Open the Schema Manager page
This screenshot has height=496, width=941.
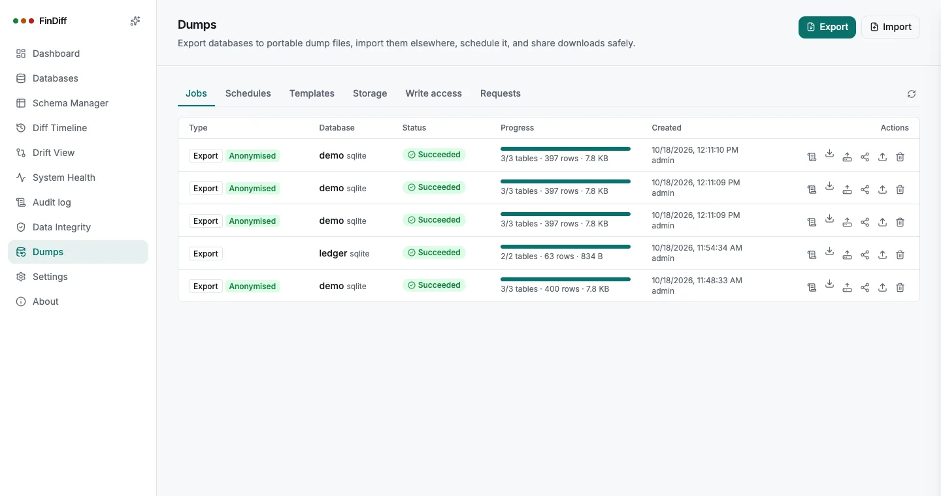[x=78, y=103]
